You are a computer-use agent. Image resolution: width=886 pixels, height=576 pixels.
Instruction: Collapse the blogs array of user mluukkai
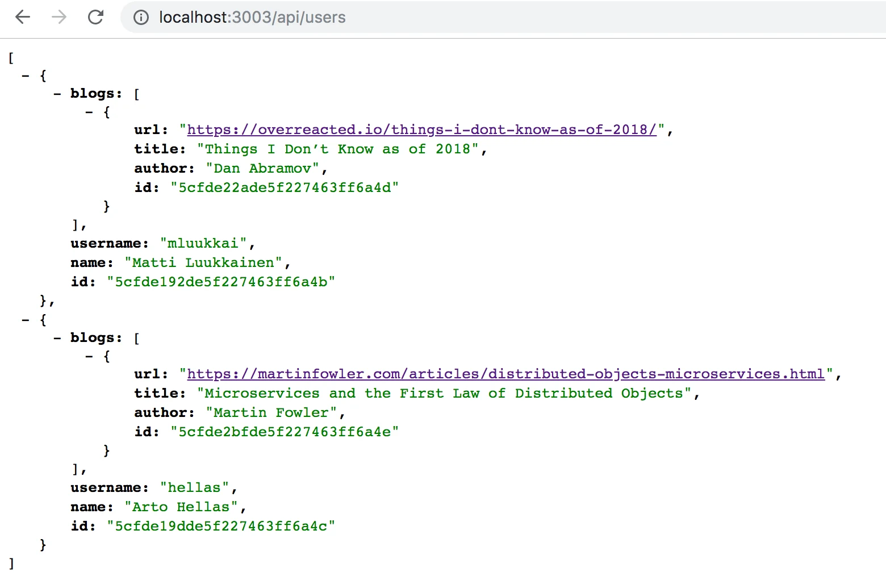tap(57, 94)
